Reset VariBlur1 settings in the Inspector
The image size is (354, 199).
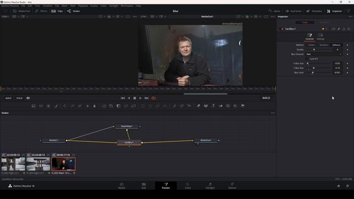coord(349,29)
